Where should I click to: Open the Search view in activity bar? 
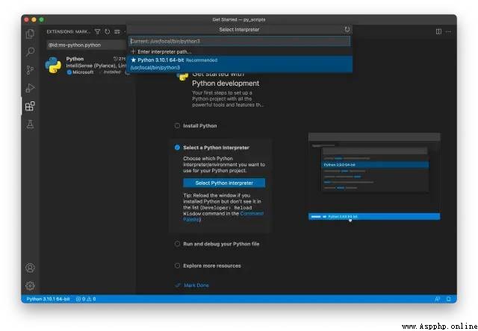tap(30, 52)
